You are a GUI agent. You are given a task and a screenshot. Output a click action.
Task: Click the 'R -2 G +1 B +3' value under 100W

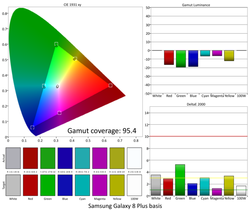(x=135, y=172)
